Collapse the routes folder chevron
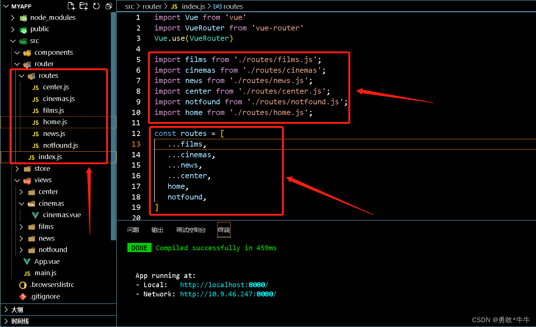Screen dimensions: 536x327 22,76
